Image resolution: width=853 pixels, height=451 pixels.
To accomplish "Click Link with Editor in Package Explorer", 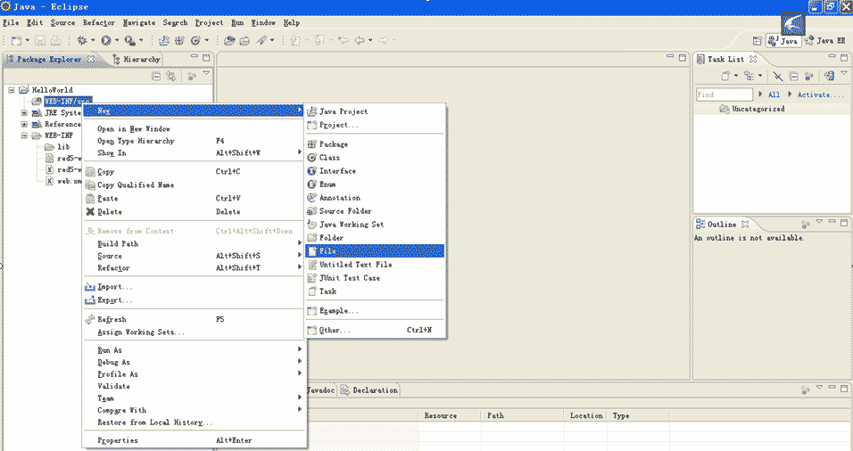I will coord(171,77).
